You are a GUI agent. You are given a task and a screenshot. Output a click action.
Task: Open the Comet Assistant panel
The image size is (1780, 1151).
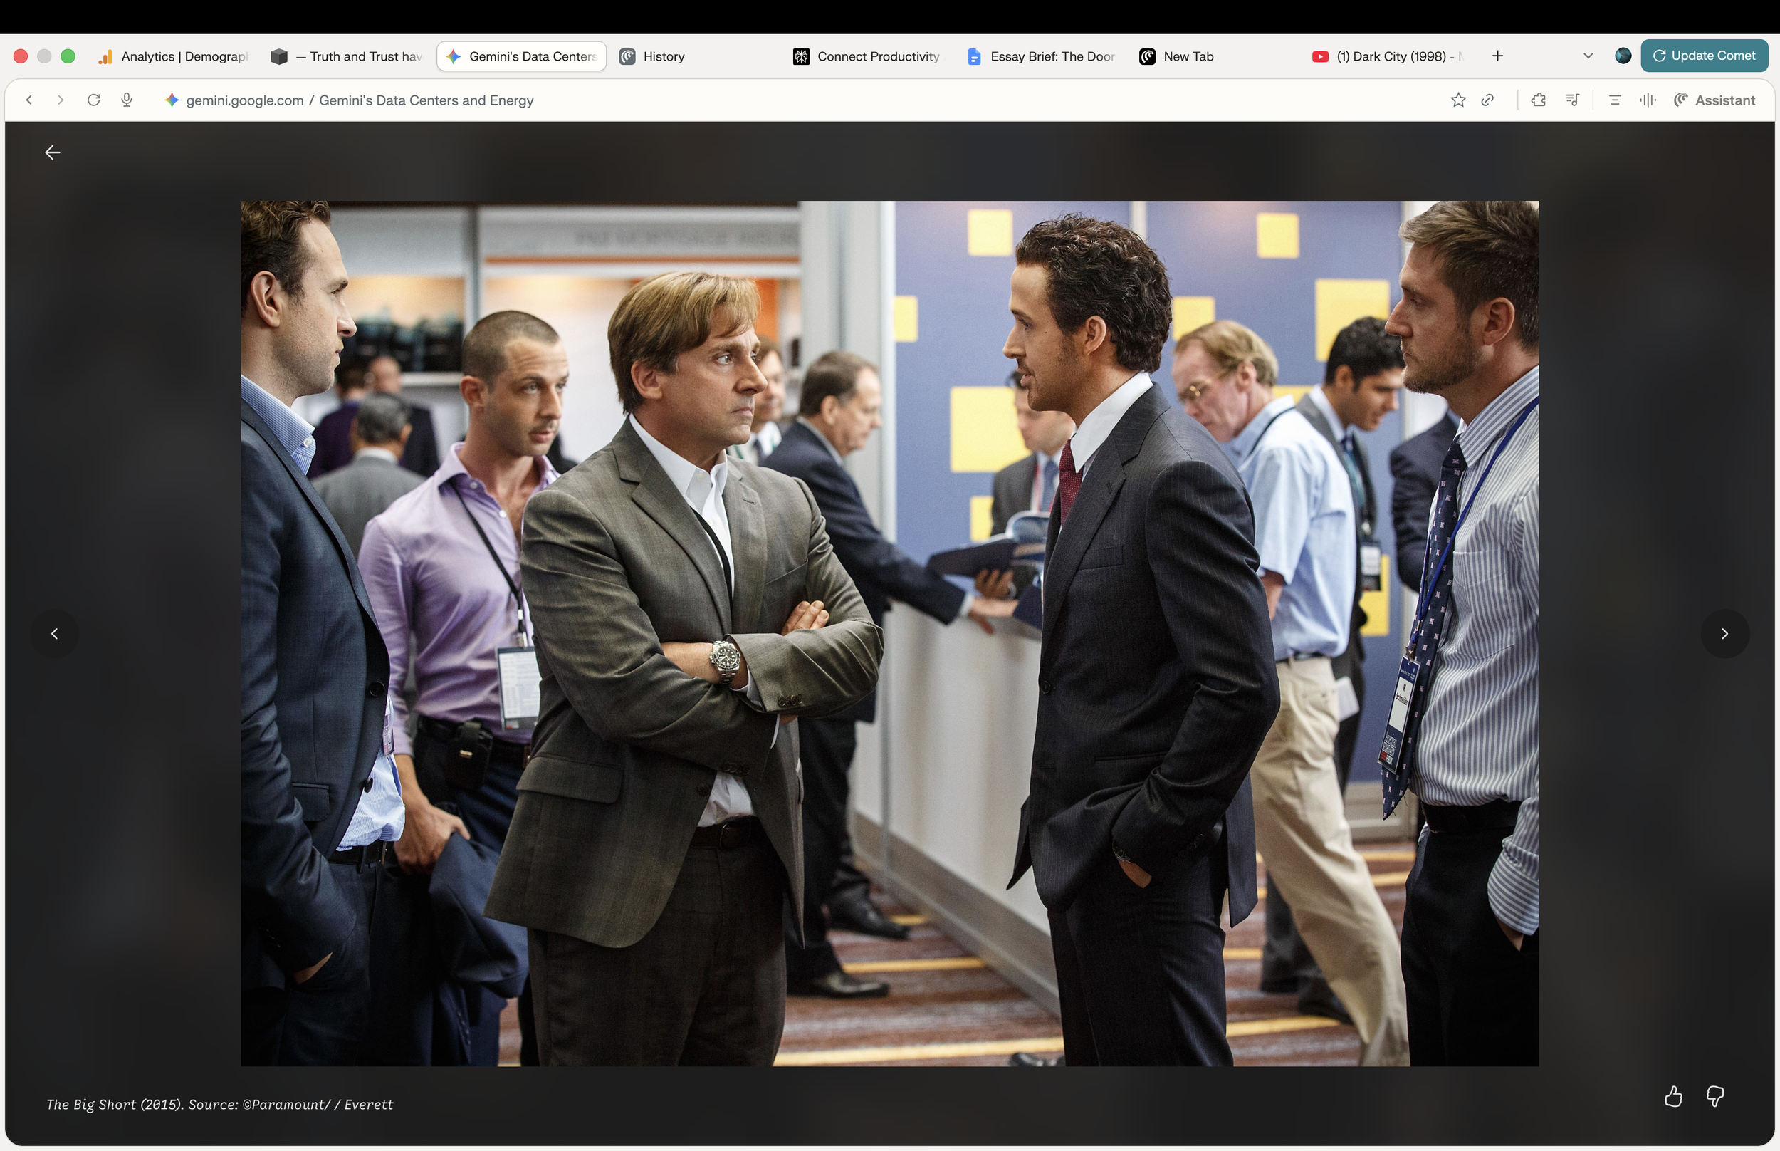pyautogui.click(x=1714, y=100)
